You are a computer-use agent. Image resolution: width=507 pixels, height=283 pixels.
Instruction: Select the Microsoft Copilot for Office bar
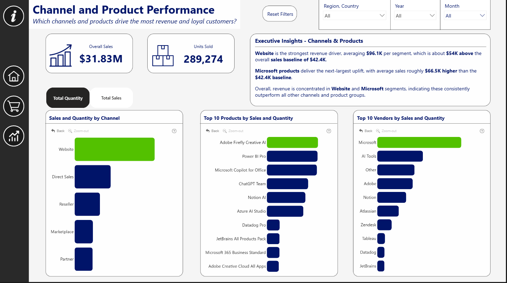[x=292, y=170]
